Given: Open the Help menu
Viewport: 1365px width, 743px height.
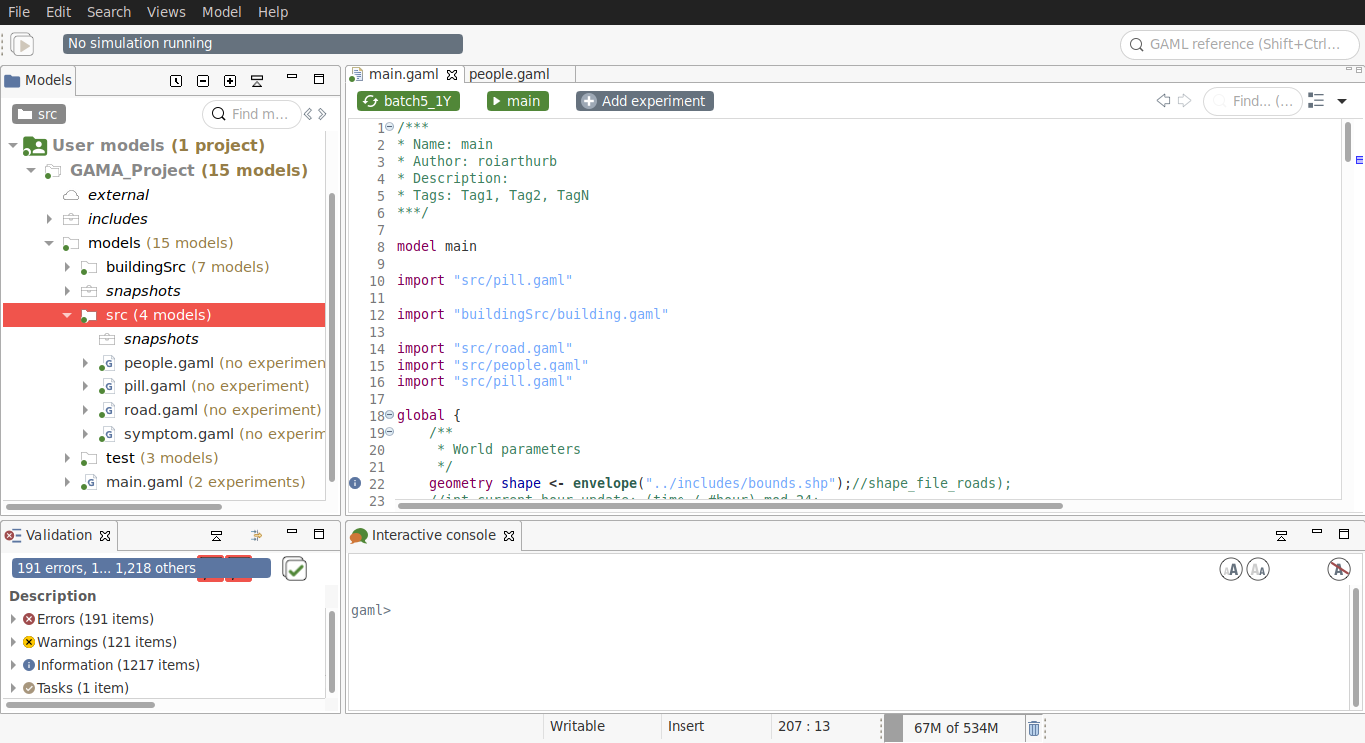Looking at the screenshot, I should coord(273,12).
